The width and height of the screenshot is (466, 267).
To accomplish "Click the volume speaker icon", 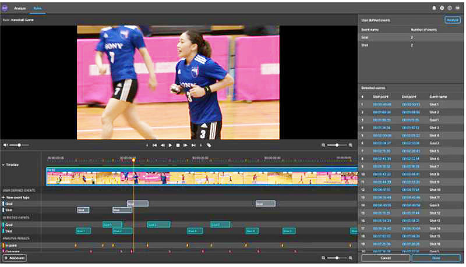I will point(6,145).
